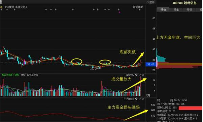The height and width of the screenshot is (122, 203).
Task: Close the 主力追踪 indicator panel
Action: point(143,99)
